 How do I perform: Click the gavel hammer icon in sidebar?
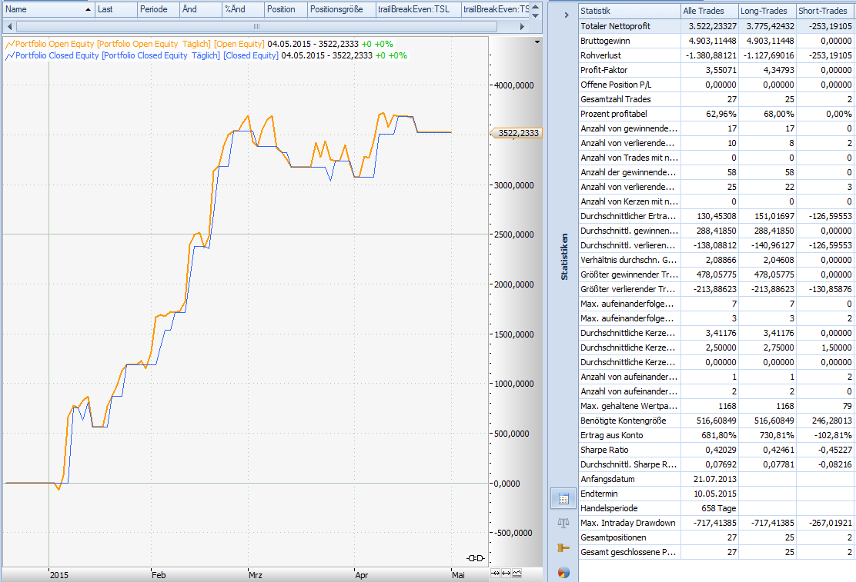(x=563, y=547)
